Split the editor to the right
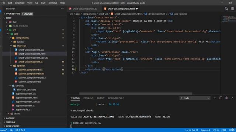Image resolution: width=236 pixels, height=132 pixels. coord(232,9)
